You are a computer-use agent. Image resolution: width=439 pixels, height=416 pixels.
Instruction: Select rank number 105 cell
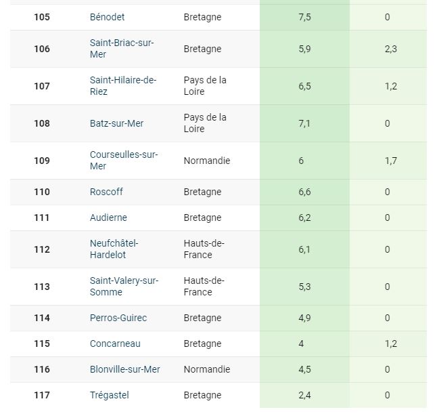pos(42,17)
